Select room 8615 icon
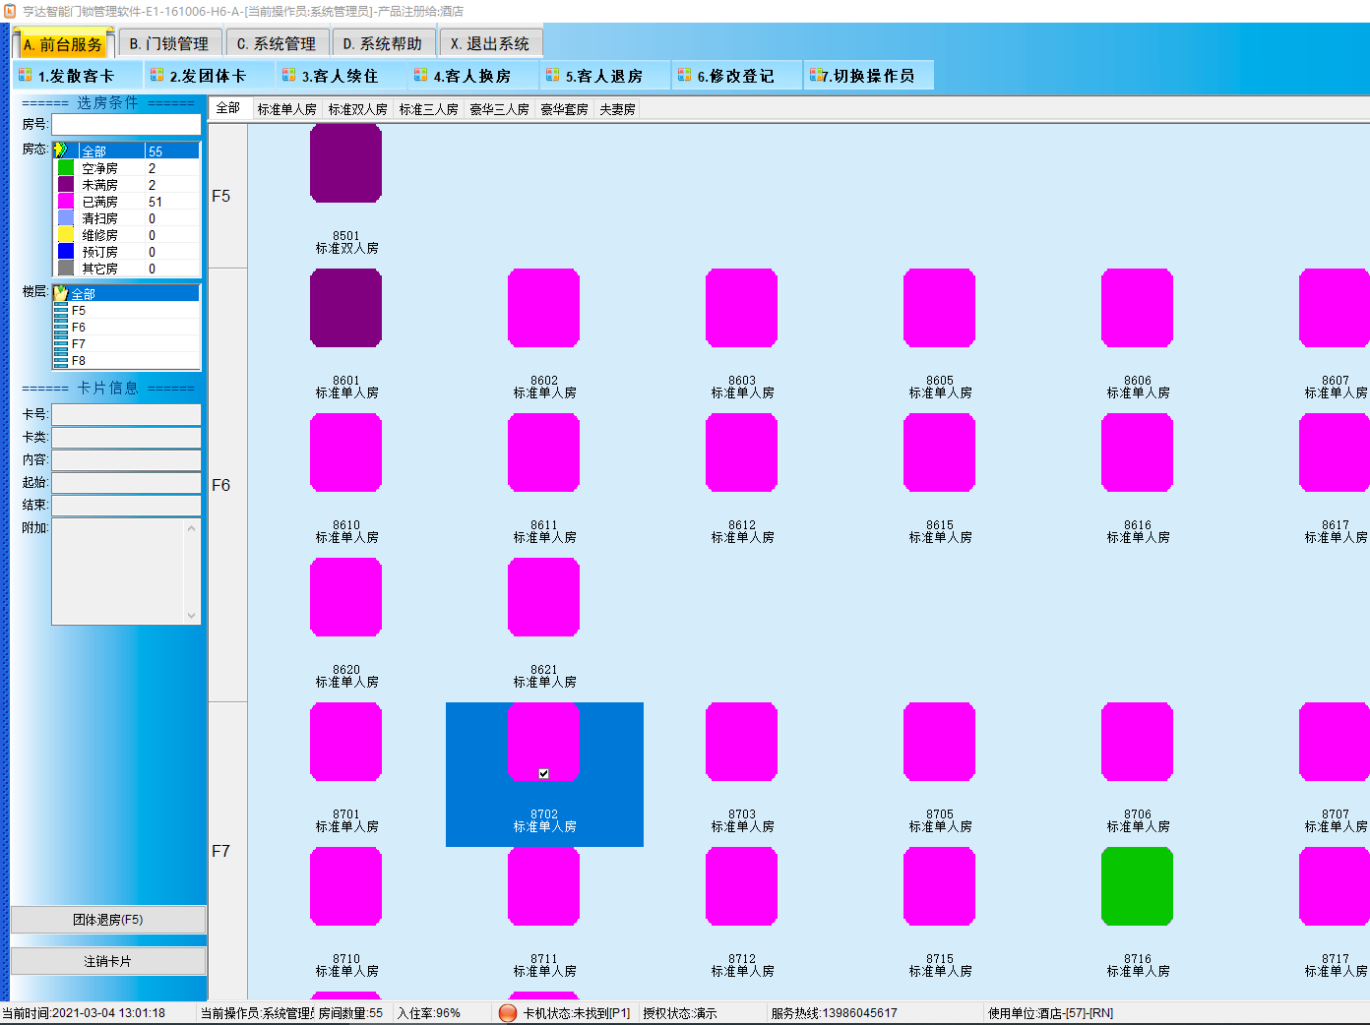Image resolution: width=1370 pixels, height=1025 pixels. pos(939,452)
